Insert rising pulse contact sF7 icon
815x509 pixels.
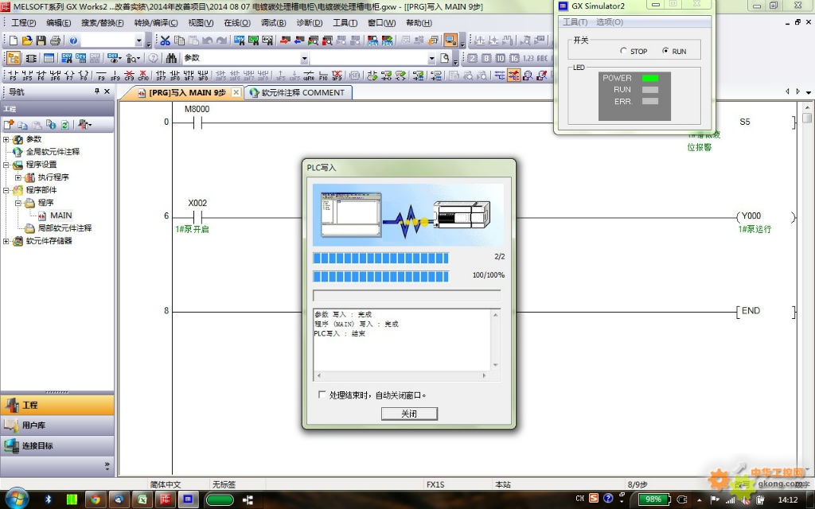pos(161,76)
